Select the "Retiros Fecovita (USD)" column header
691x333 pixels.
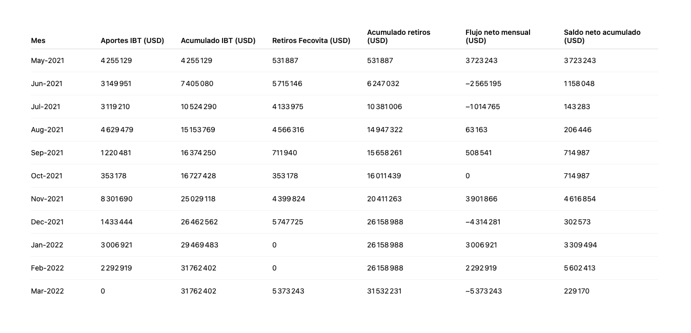coord(311,40)
